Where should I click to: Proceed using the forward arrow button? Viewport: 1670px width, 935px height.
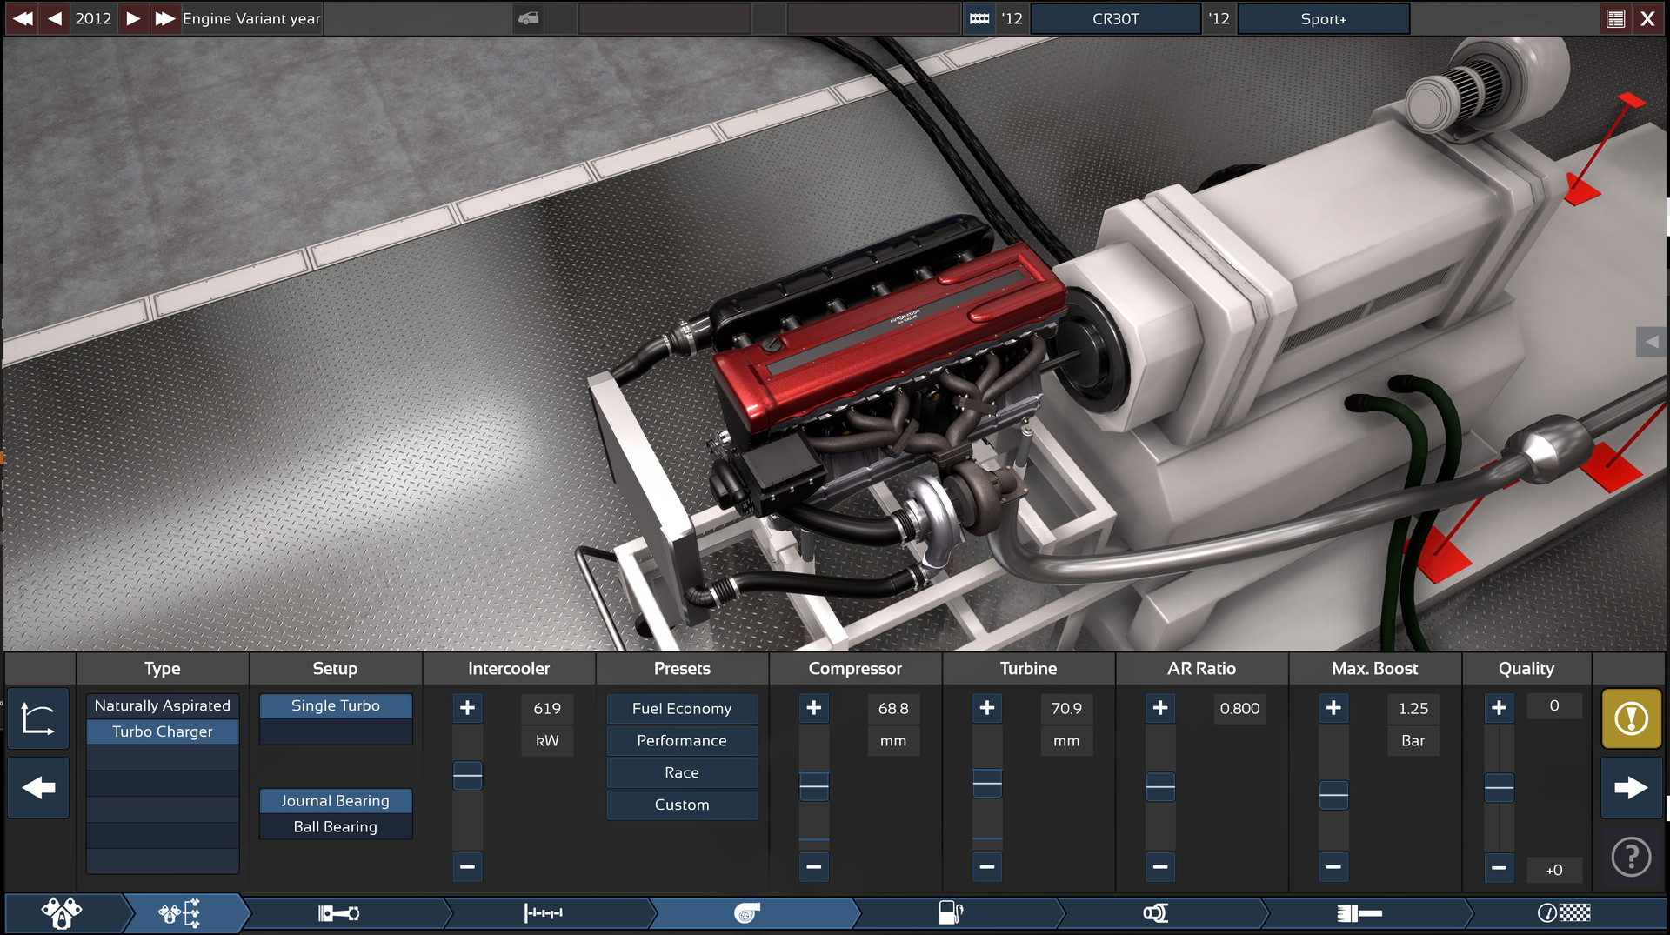point(1631,787)
